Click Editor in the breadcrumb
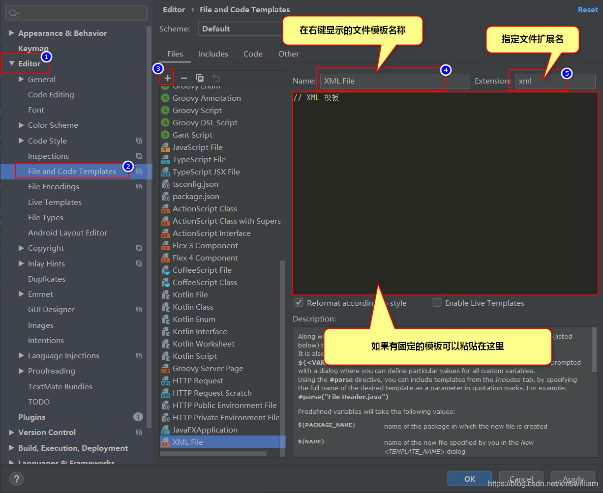This screenshot has width=603, height=493. [174, 9]
